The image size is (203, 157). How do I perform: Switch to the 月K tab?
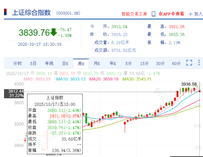click(97, 63)
